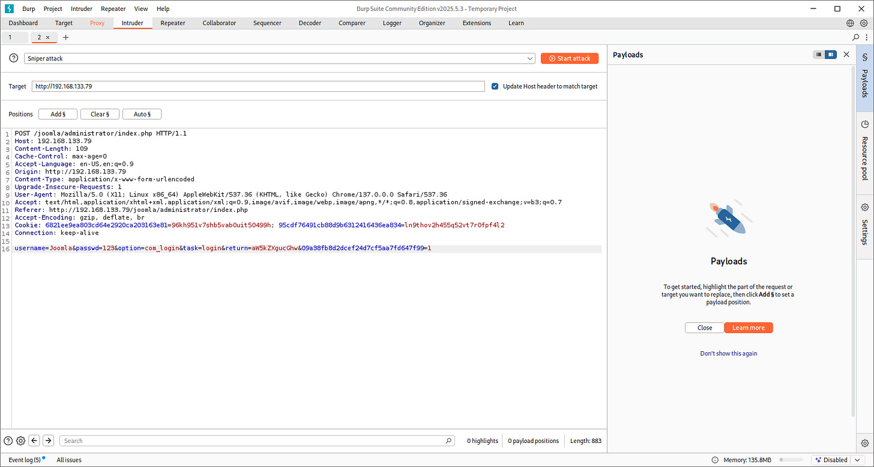
Task: Click magnifier inside the search field
Action: click(448, 441)
